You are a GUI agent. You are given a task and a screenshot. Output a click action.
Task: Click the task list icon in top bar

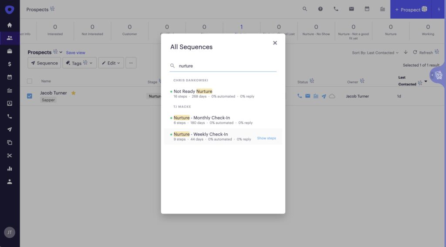[382, 9]
